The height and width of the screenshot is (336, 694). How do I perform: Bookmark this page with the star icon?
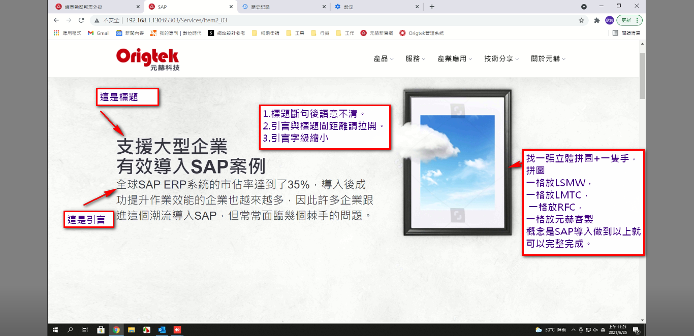[581, 20]
